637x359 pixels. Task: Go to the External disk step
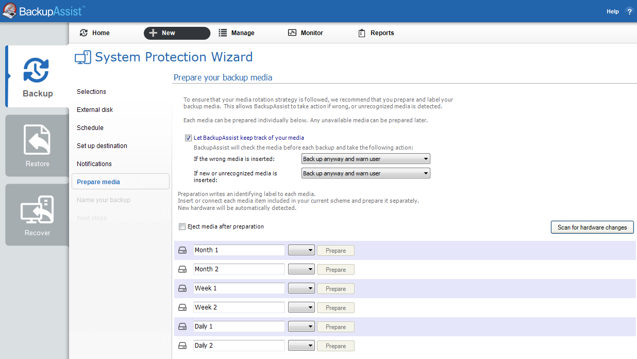click(x=95, y=110)
